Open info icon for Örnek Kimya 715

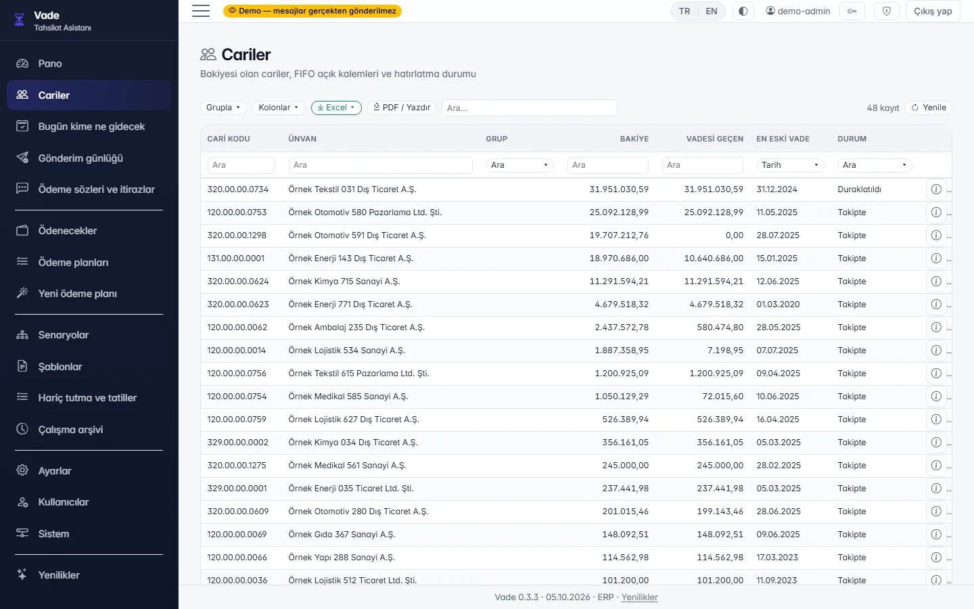[x=936, y=281]
